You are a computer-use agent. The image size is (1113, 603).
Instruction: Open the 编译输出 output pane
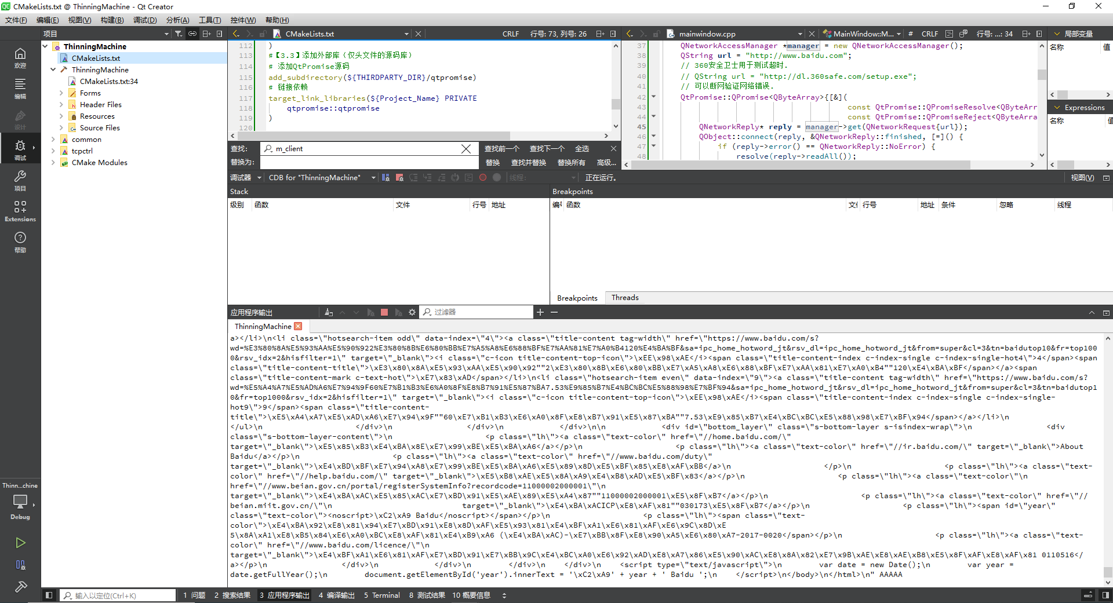pyautogui.click(x=336, y=595)
